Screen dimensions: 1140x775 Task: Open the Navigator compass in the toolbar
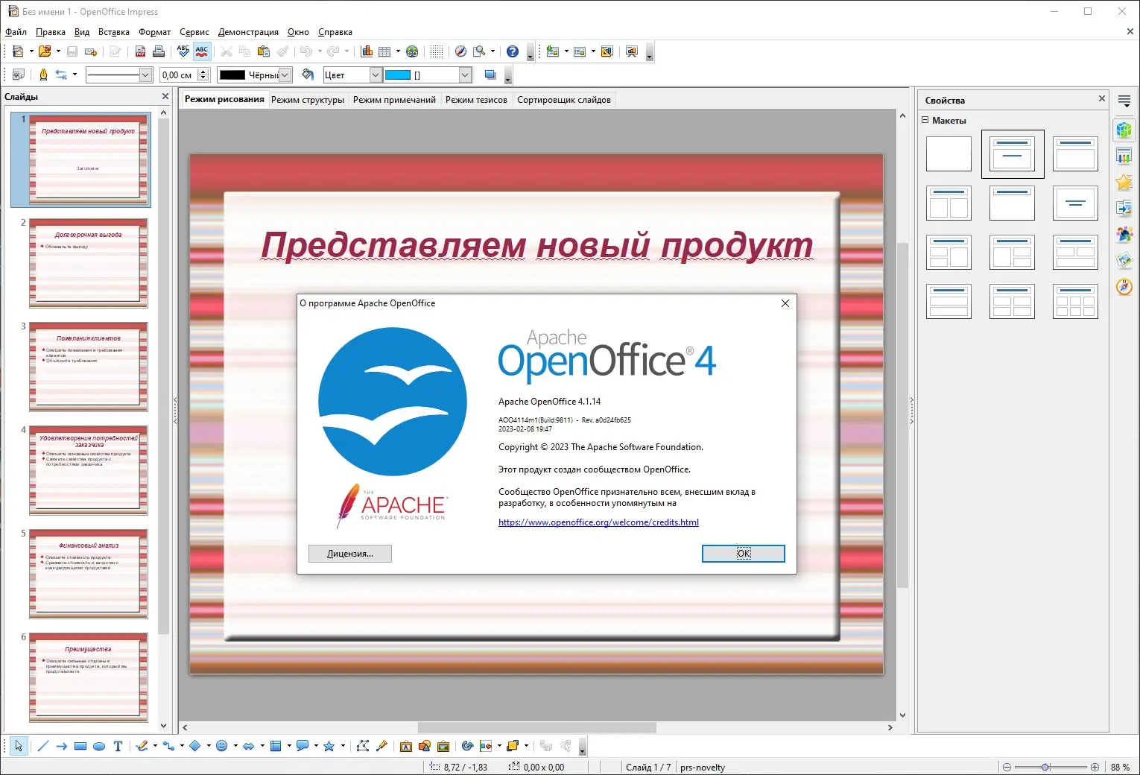point(460,51)
